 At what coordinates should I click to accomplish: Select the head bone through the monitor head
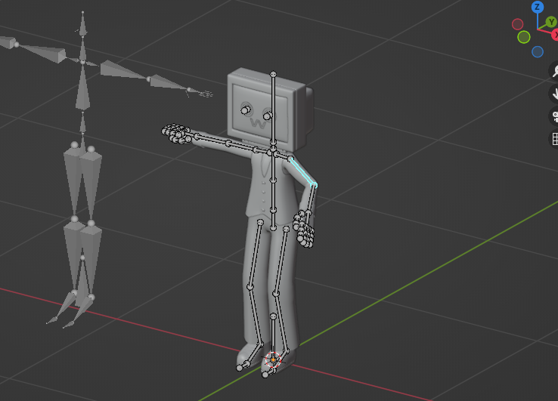[x=273, y=110]
